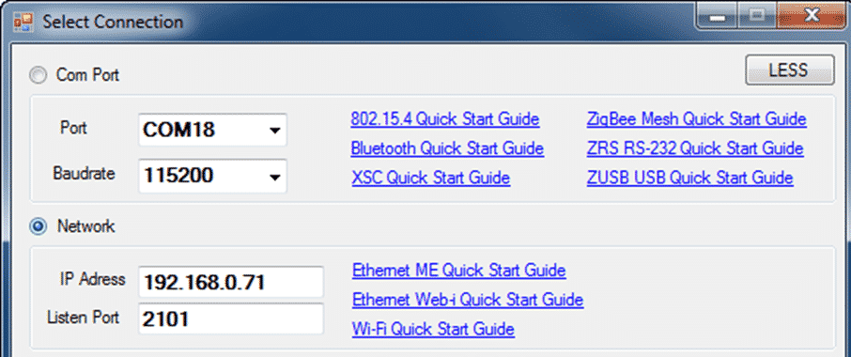
Task: Select the Com Port radio button
Action: coord(38,75)
